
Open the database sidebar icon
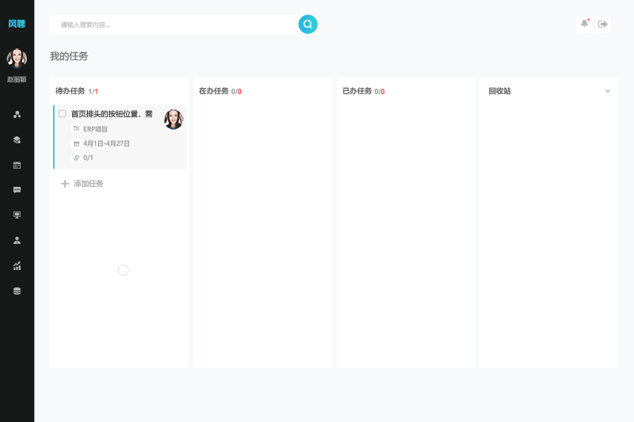(17, 291)
